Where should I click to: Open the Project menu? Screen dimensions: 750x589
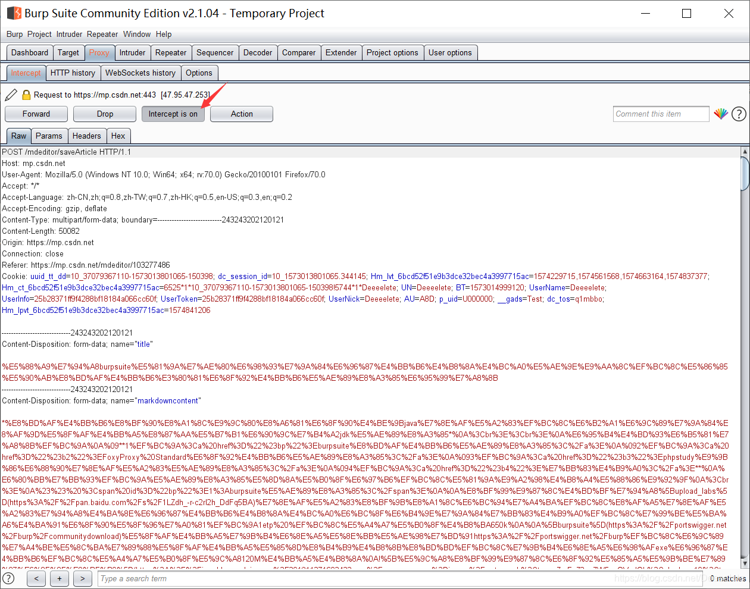click(x=39, y=34)
